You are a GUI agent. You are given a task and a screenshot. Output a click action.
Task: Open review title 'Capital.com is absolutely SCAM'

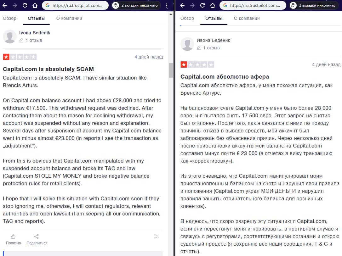(48, 69)
